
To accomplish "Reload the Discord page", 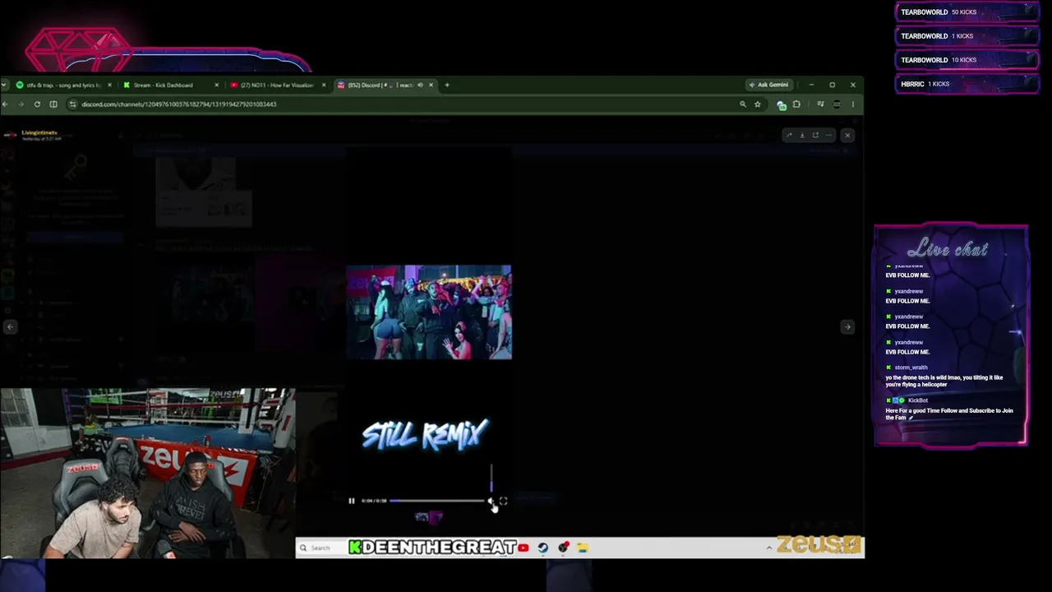I will pyautogui.click(x=37, y=104).
